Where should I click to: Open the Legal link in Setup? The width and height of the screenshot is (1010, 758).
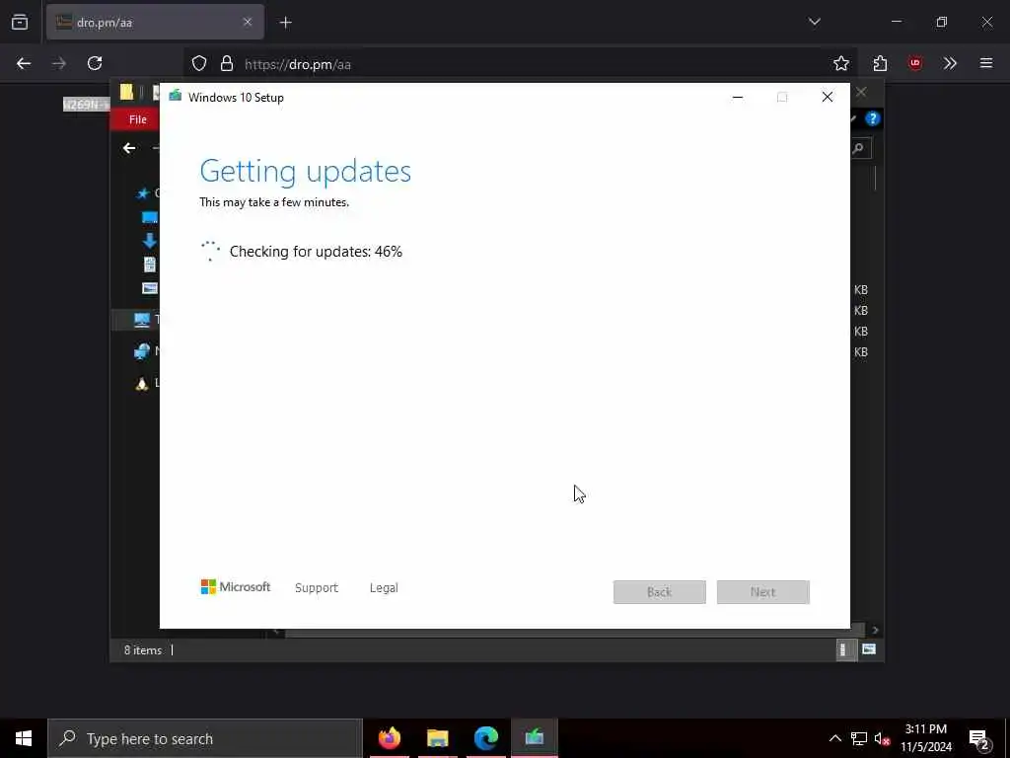click(x=384, y=588)
